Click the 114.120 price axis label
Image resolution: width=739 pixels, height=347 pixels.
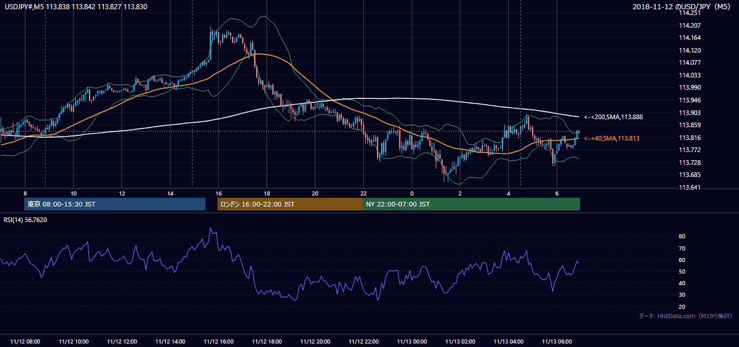point(689,50)
